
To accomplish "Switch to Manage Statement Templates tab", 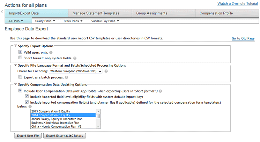I will (x=96, y=13).
